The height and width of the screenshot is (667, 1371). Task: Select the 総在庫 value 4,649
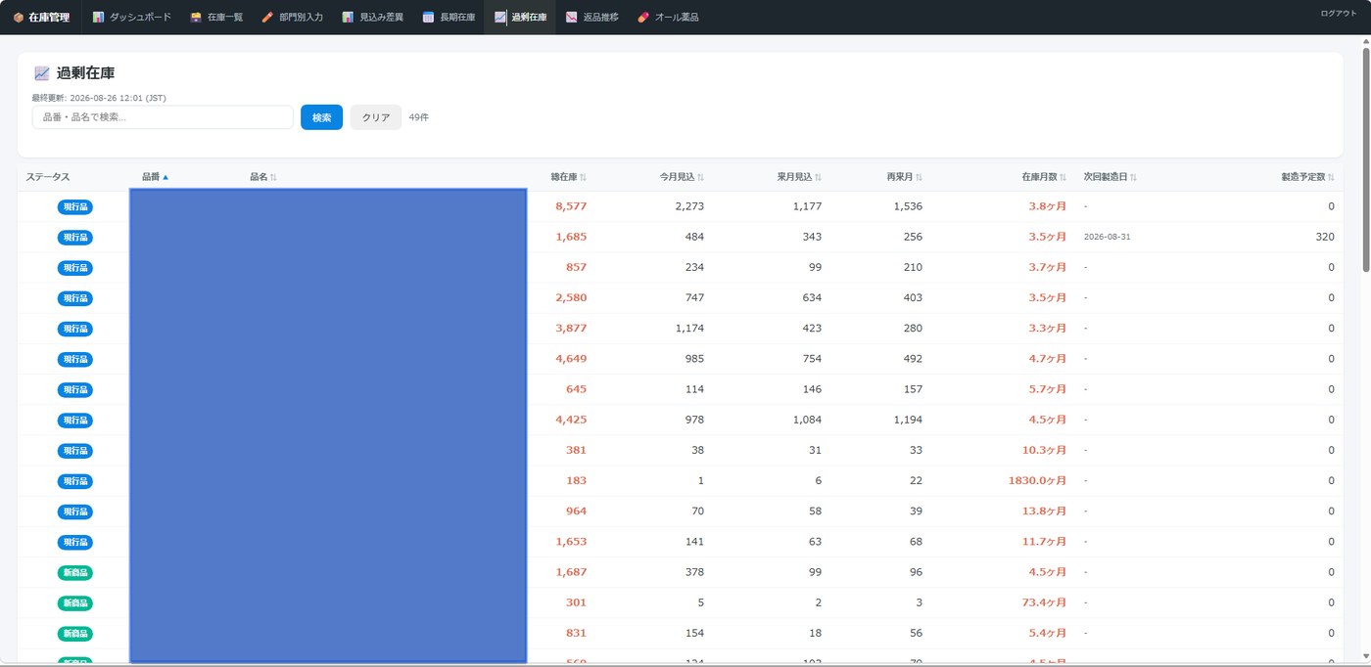[x=571, y=359]
